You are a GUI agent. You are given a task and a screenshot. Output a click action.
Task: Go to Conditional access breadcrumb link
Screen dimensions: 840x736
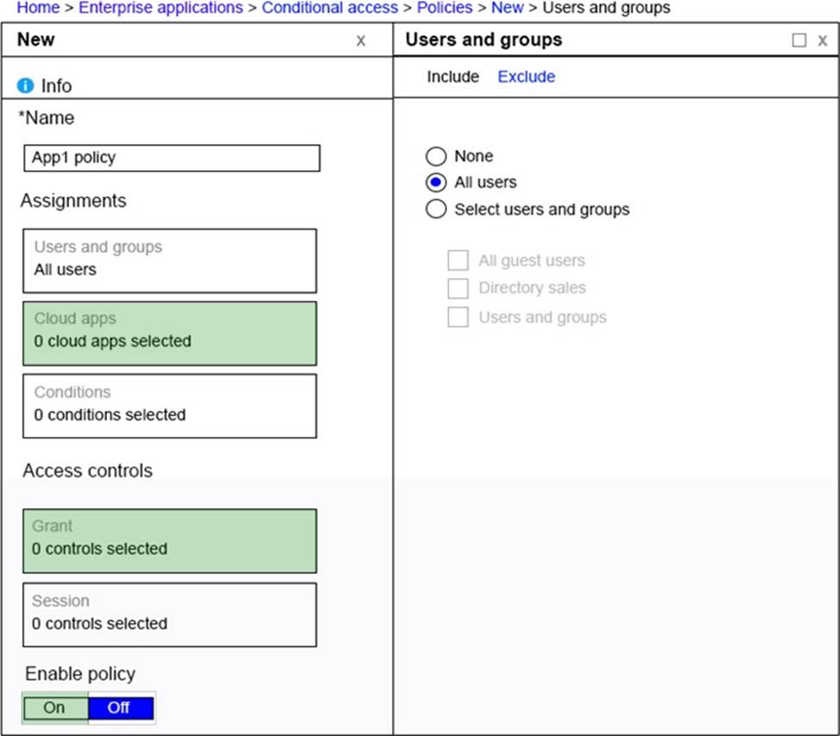coord(330,8)
